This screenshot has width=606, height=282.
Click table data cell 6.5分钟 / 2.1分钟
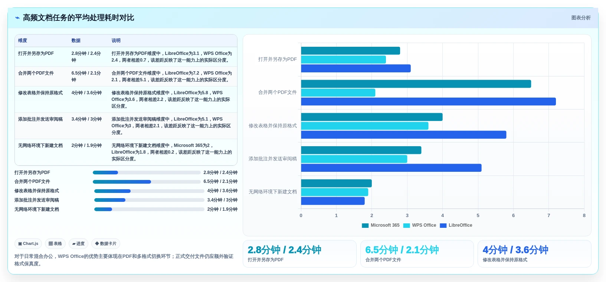[x=88, y=76]
